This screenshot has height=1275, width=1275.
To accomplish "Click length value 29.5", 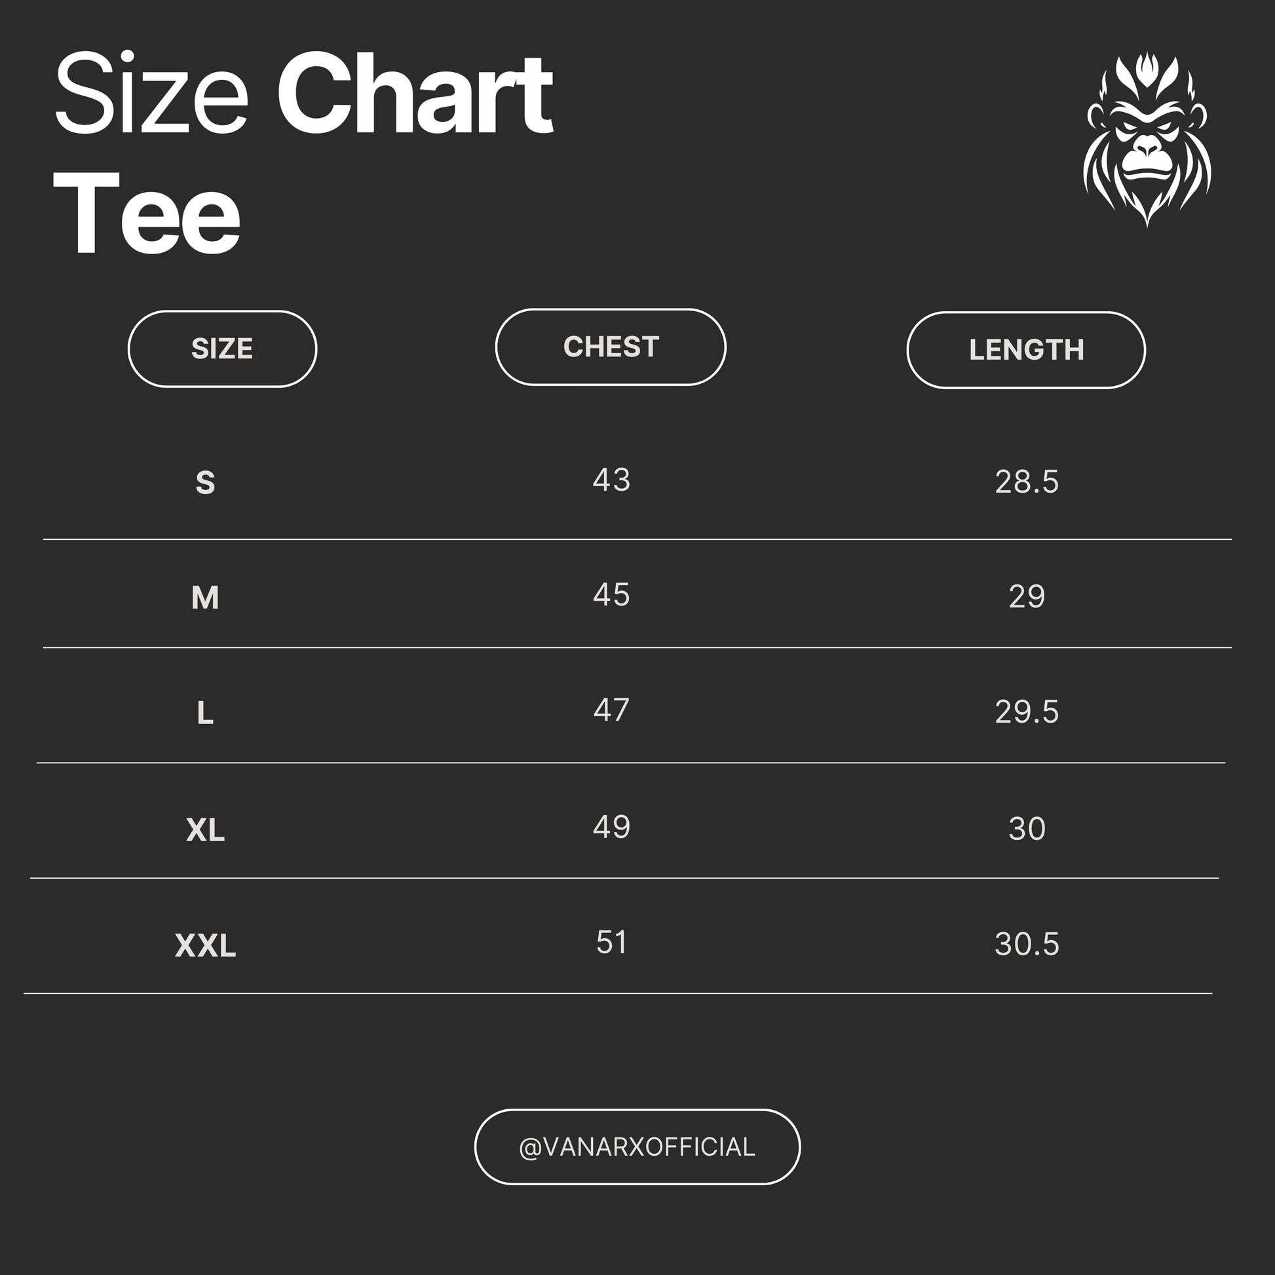I will point(1027,712).
